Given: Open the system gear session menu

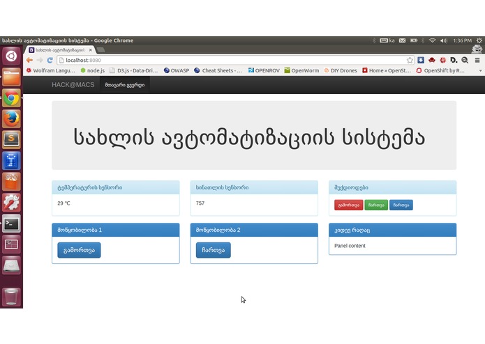Looking at the screenshot, I should pyautogui.click(x=479, y=40).
